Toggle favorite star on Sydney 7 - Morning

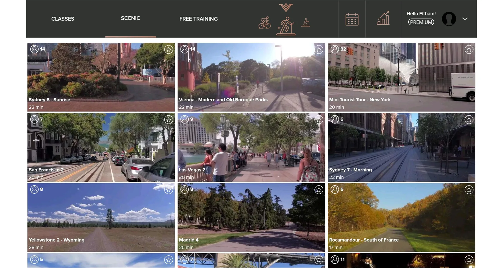click(469, 120)
